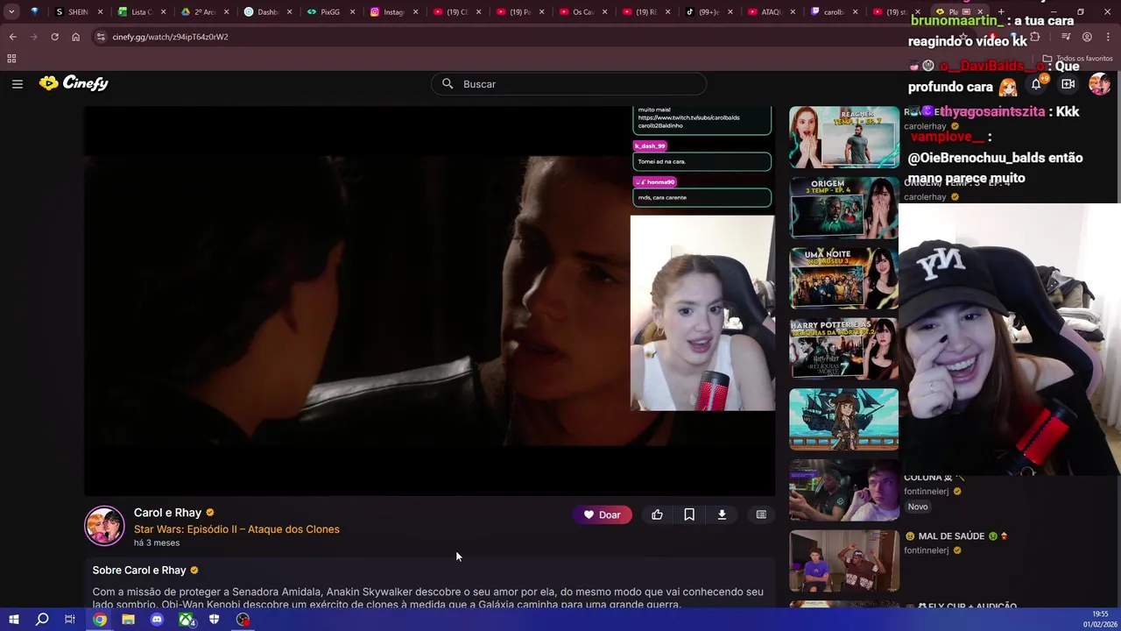Open File Explorer from the taskbar
The width and height of the screenshot is (1121, 631).
coord(128,620)
